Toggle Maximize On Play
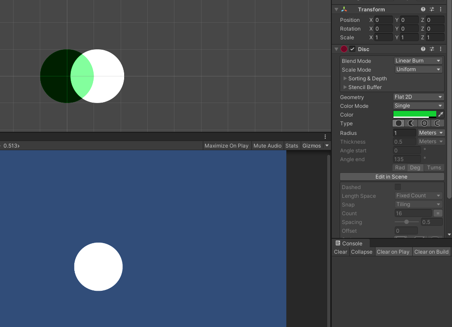Viewport: 452px width, 327px height. pos(226,146)
